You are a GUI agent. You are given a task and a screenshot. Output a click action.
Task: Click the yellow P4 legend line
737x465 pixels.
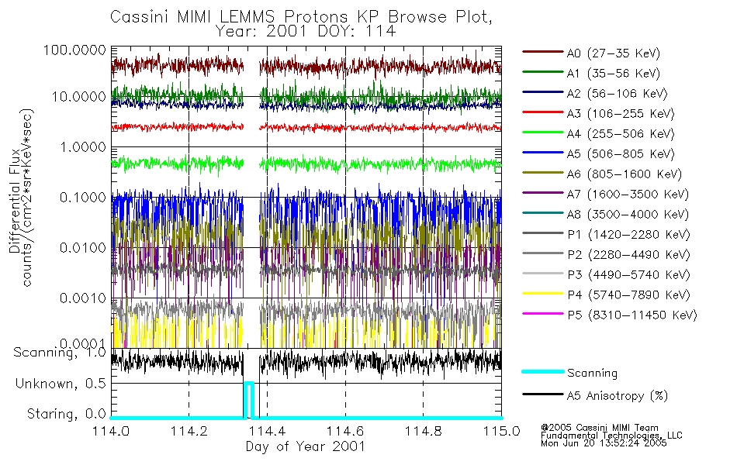coord(543,294)
